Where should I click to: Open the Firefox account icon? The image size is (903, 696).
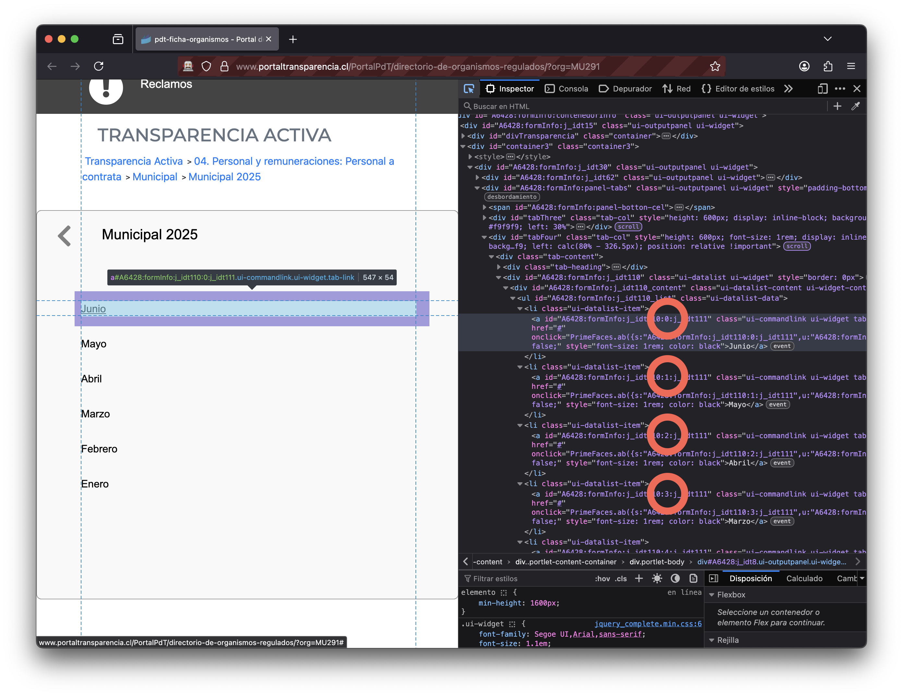(x=804, y=66)
